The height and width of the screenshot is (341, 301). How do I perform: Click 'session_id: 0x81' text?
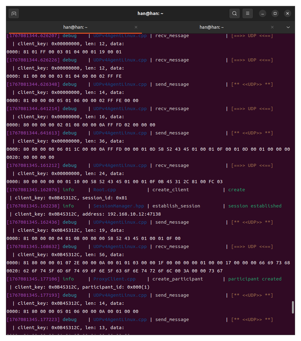104,198
